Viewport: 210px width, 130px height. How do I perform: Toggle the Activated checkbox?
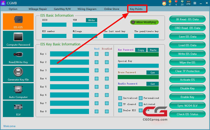[141, 104]
